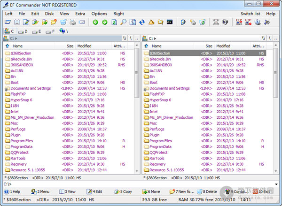Open the Extra menu

[80, 14]
